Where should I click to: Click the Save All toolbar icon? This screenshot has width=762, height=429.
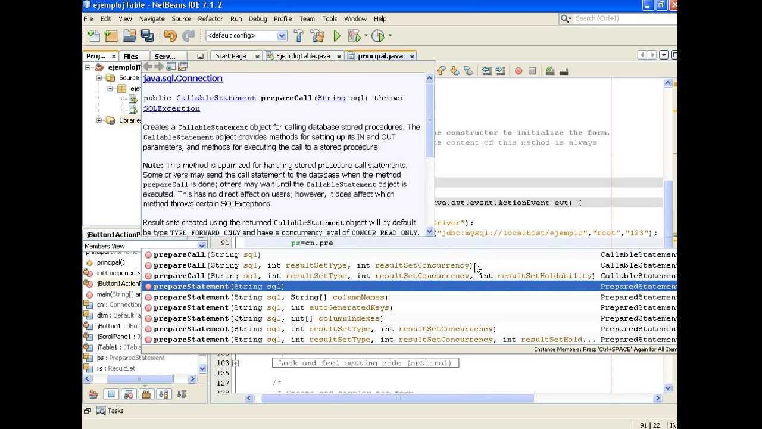[x=147, y=36]
